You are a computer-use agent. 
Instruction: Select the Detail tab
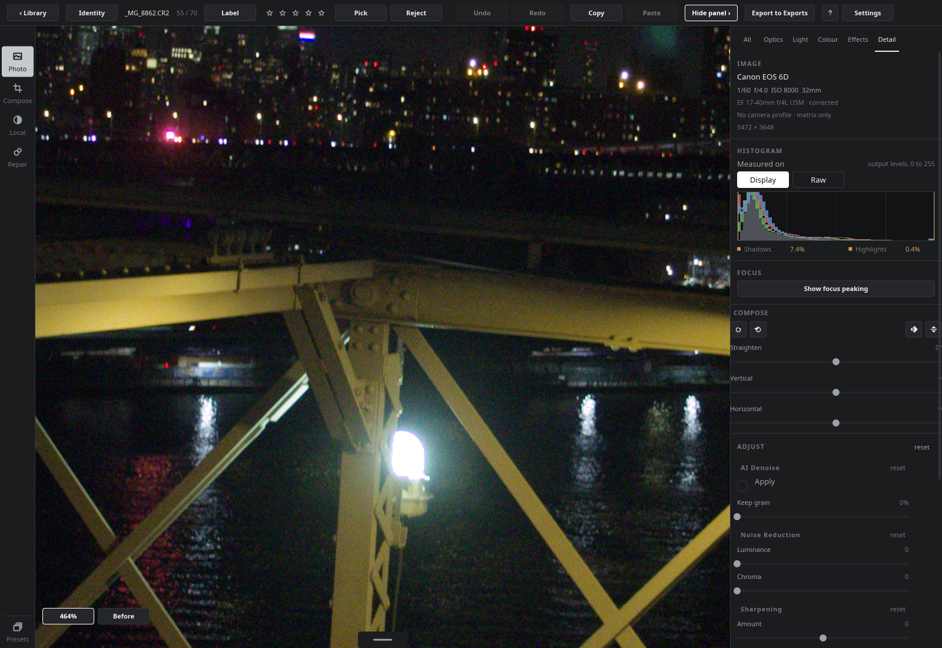click(887, 39)
